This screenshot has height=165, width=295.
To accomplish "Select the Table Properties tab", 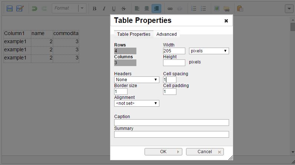I will 133,34.
